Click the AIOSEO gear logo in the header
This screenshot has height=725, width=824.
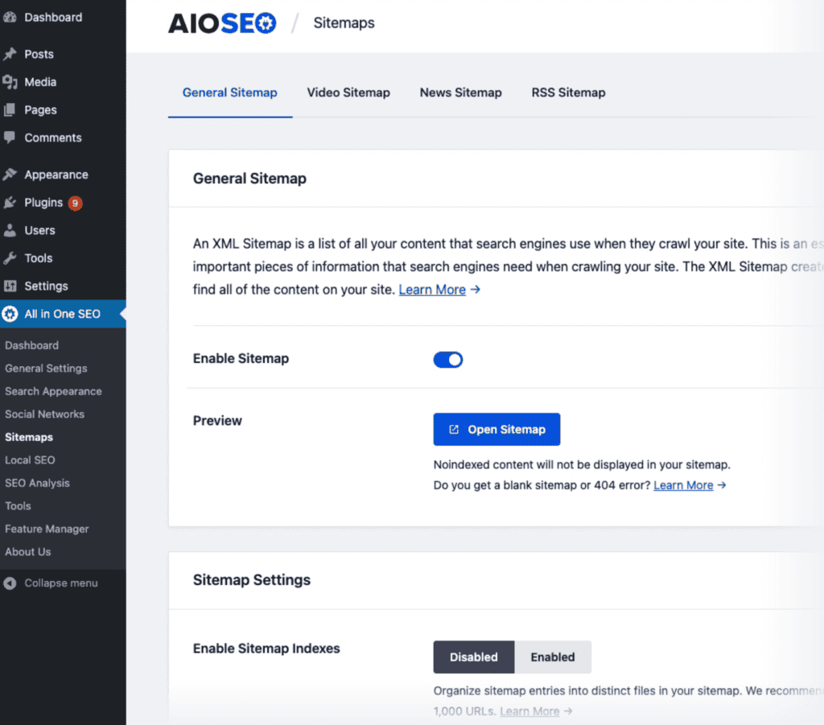[x=266, y=23]
